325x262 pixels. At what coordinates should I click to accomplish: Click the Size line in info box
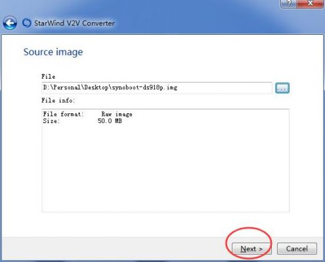tap(82, 121)
